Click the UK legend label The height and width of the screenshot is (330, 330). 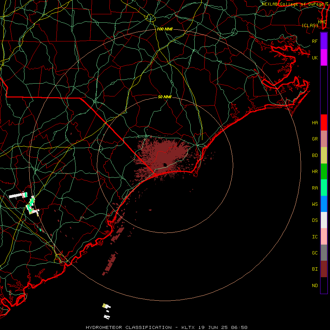(x=315, y=58)
